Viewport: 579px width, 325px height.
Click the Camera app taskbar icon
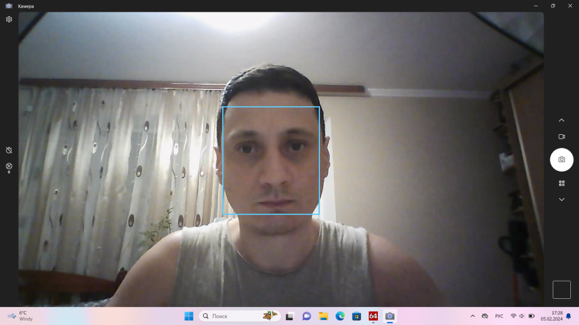390,316
